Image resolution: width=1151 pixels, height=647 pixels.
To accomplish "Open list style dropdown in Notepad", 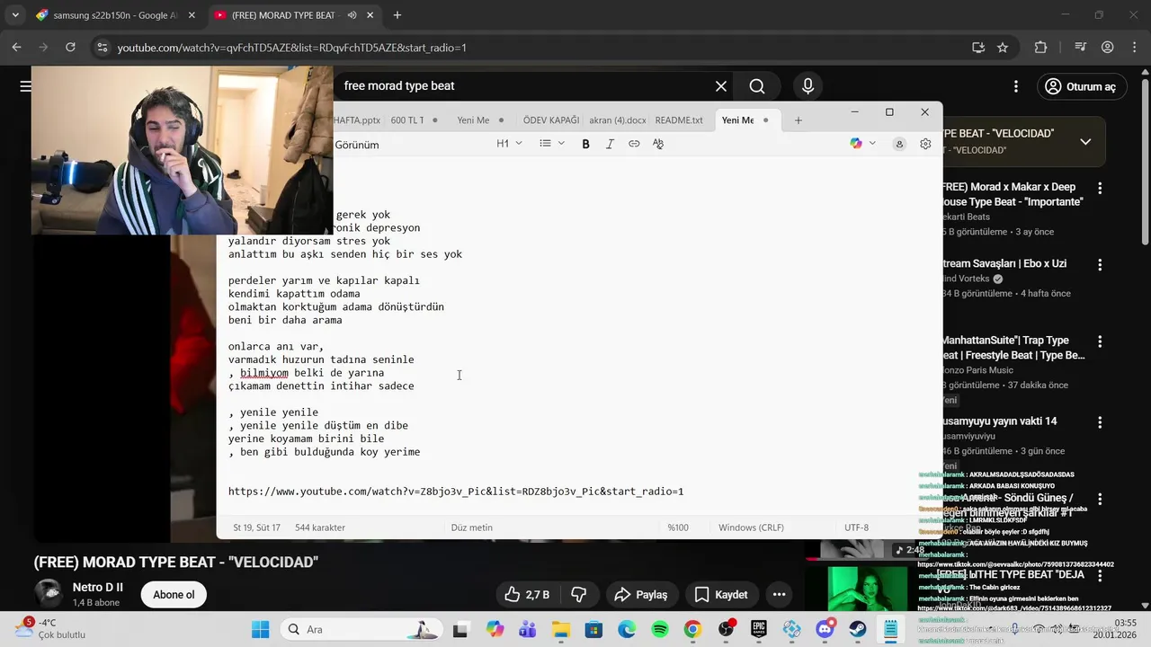I will [x=552, y=144].
